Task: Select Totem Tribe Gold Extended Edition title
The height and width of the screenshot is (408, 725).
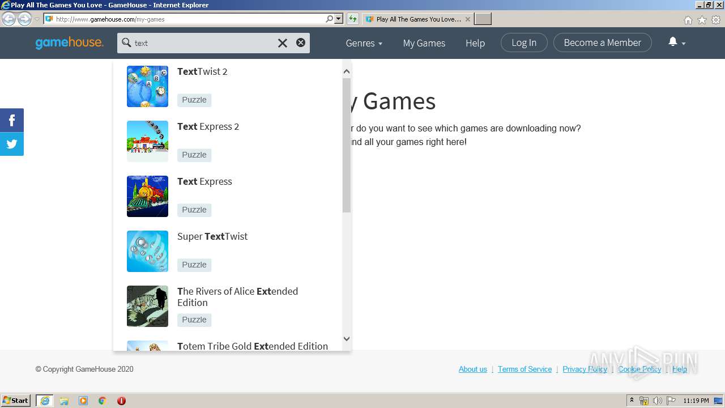Action: (x=253, y=346)
